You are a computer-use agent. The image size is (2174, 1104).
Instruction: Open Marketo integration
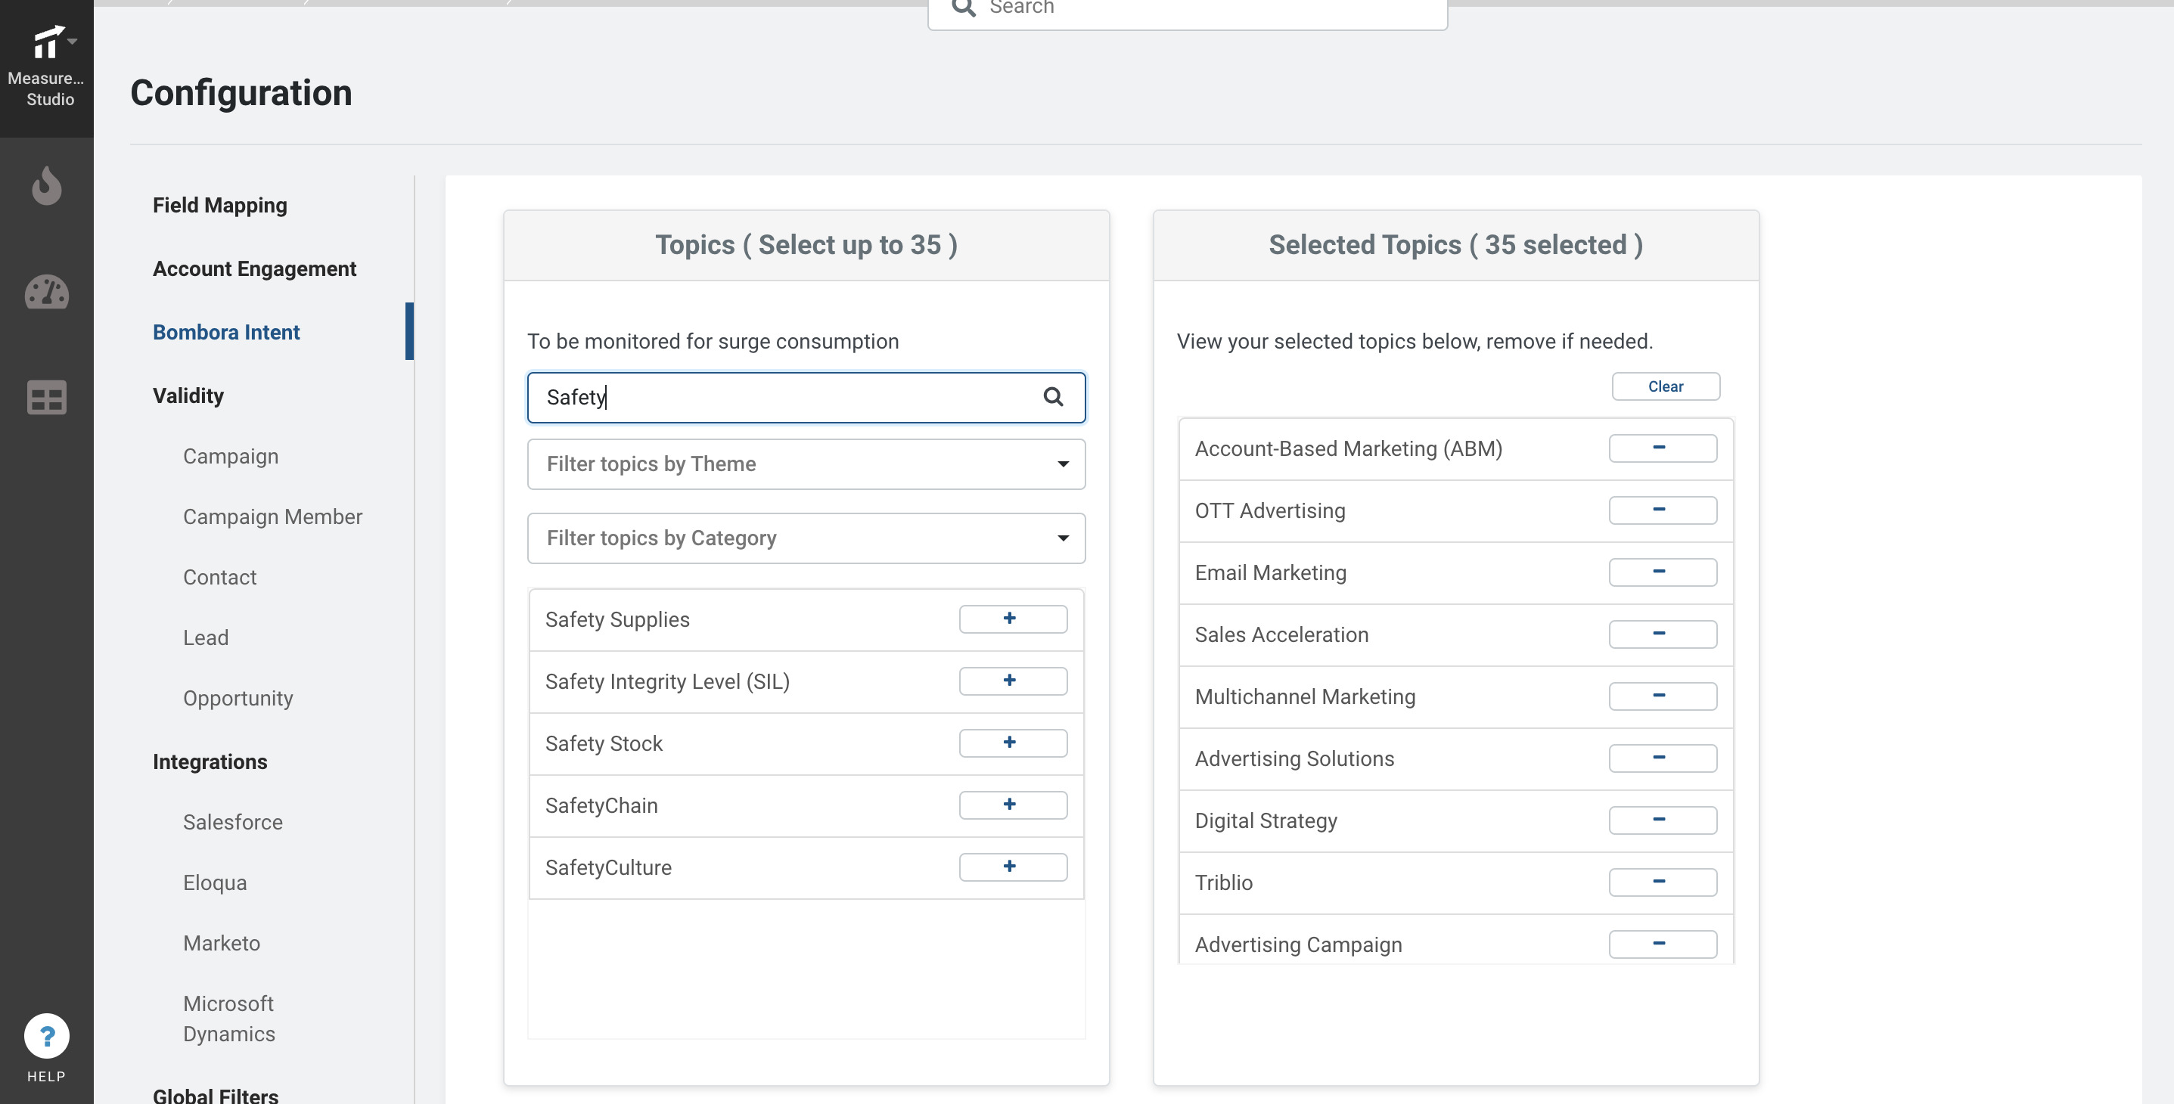click(x=222, y=942)
